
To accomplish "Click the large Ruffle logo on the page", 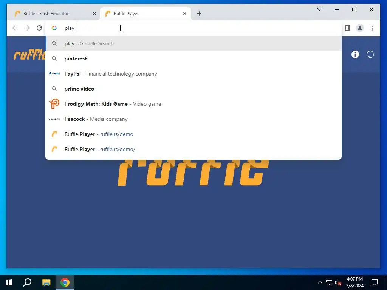I will [193, 173].
